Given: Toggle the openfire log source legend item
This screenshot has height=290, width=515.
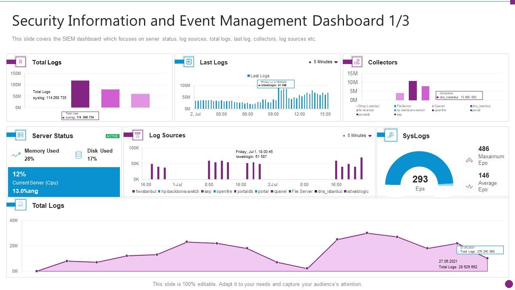Looking at the screenshot, I should 224,191.
